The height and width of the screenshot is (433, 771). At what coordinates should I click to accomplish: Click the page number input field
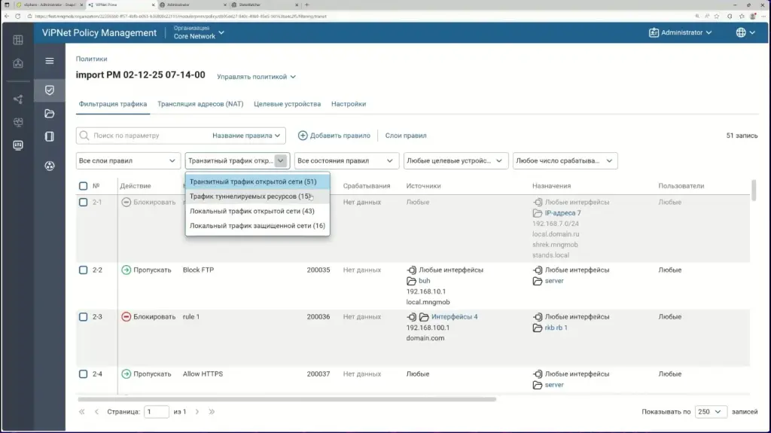coord(157,412)
